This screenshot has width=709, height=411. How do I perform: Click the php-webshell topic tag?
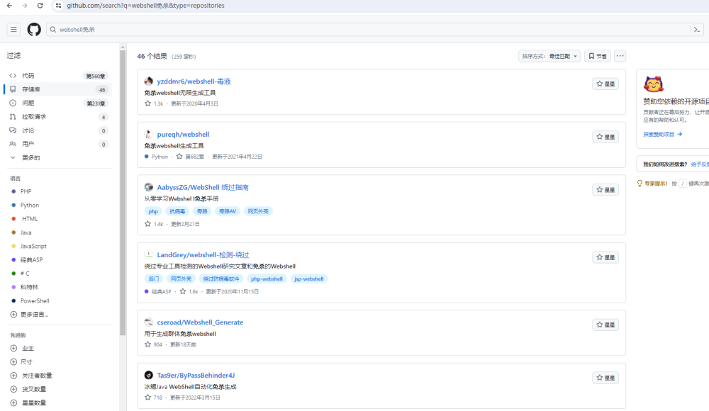pyautogui.click(x=267, y=279)
